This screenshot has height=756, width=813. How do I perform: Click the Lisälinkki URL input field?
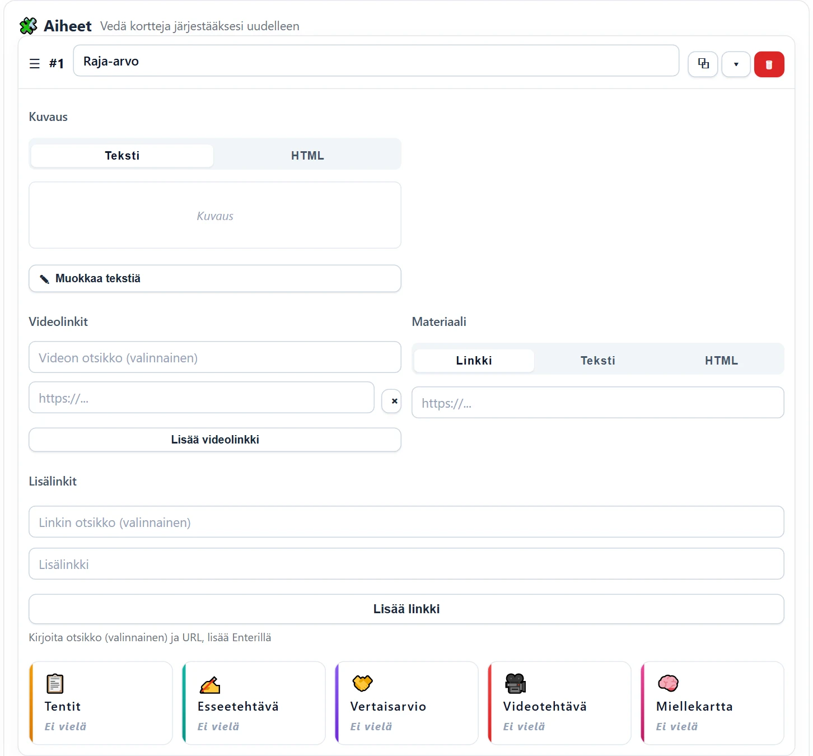406,564
